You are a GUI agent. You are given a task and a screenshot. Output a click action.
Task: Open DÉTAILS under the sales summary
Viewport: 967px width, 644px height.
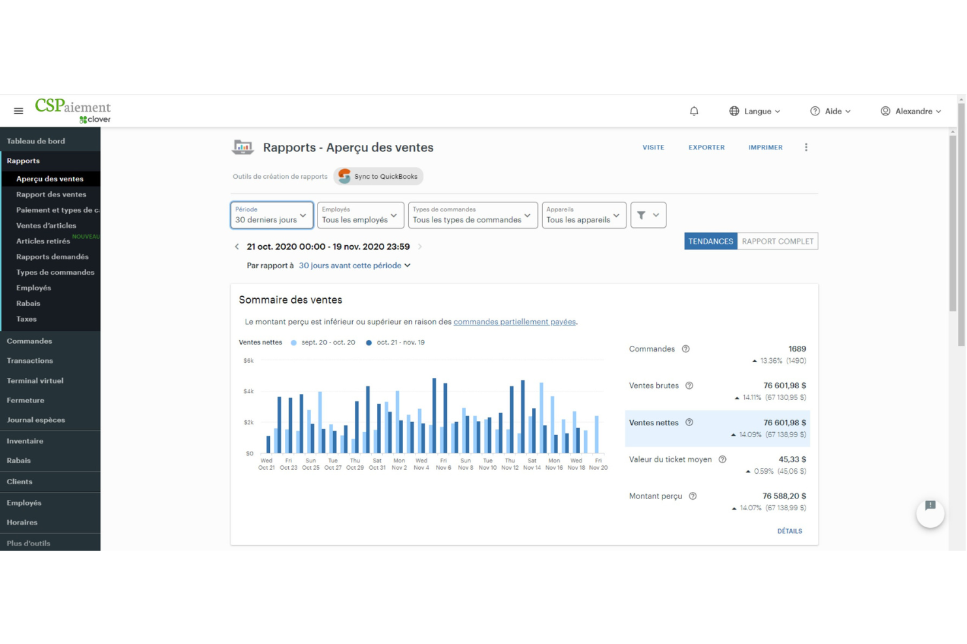pyautogui.click(x=790, y=531)
